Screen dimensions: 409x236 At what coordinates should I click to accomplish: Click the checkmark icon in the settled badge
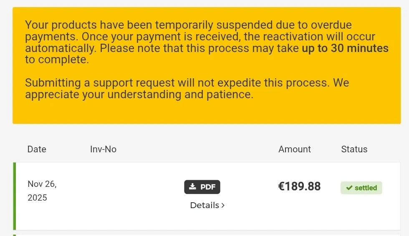click(349, 188)
